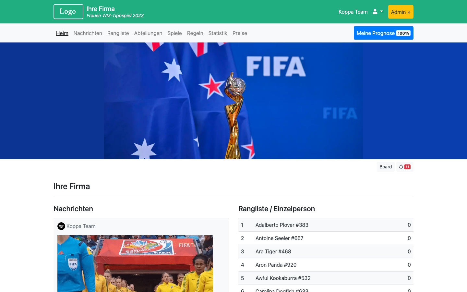
Task: Click Frauen WM-Tippspiel 2023 subtitle
Action: 115,16
